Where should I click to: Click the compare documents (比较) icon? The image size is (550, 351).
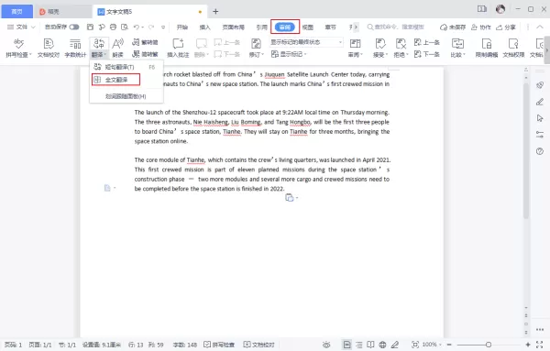pyautogui.click(x=457, y=44)
